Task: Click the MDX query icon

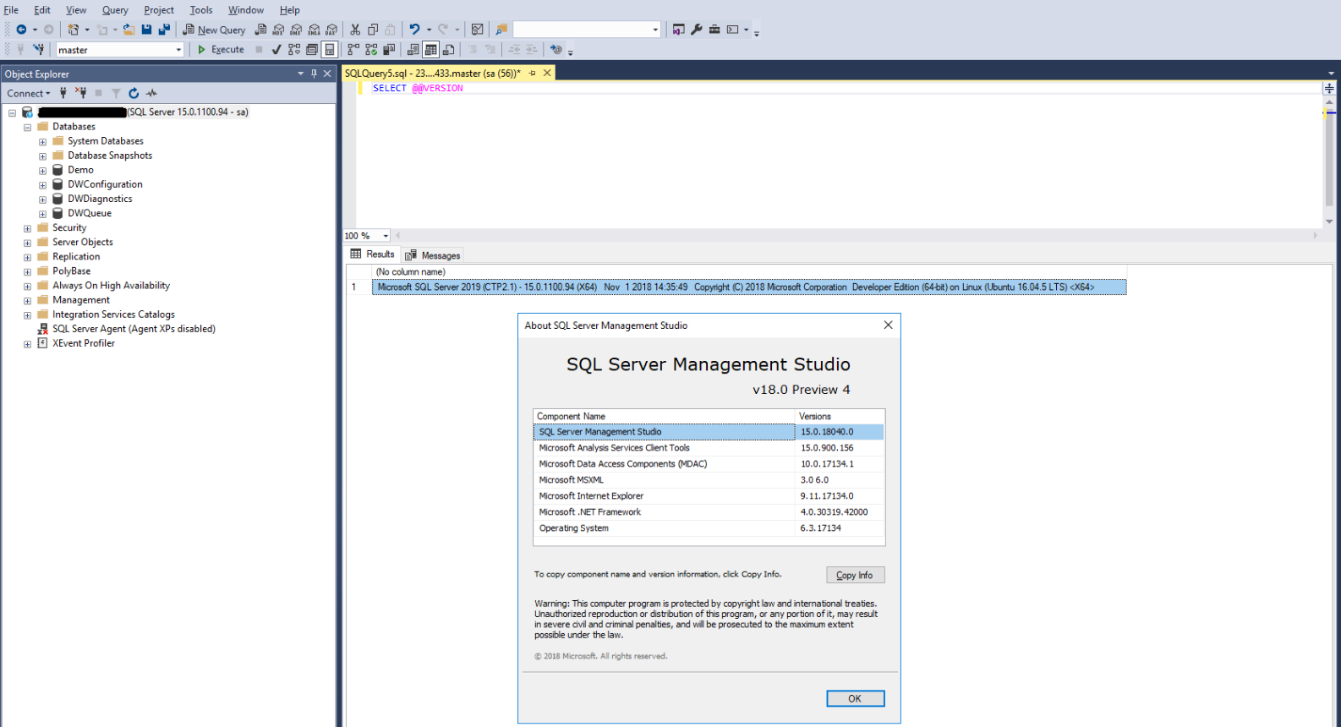Action: 278,30
